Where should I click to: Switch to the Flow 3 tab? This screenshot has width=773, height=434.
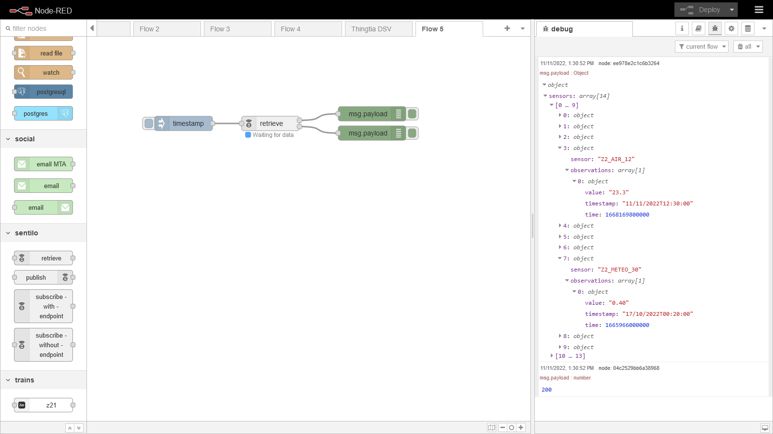(237, 29)
